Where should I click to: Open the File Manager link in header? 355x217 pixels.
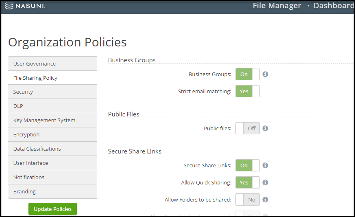coord(277,6)
